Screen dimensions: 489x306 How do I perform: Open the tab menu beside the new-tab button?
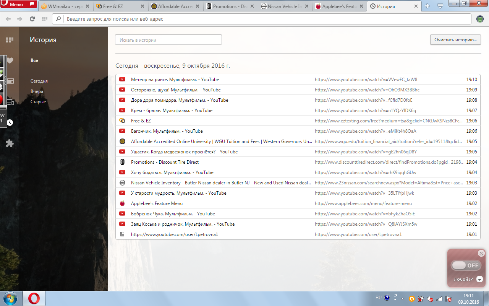pyautogui.click(x=440, y=6)
